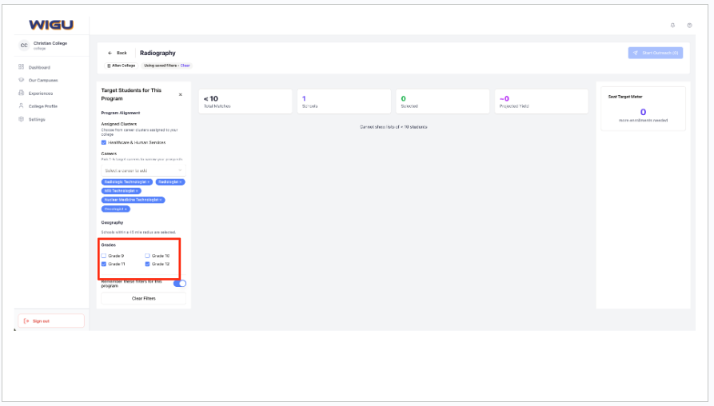Check the Grade 9 checkbox
Image resolution: width=714 pixels, height=406 pixels.
pyautogui.click(x=104, y=256)
